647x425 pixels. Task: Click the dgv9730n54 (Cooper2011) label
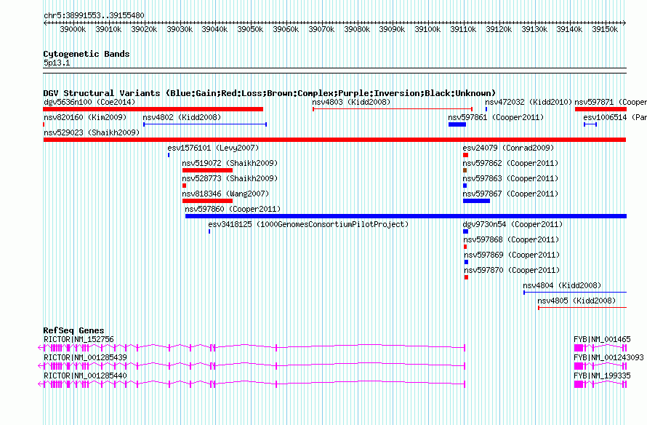tap(513, 224)
